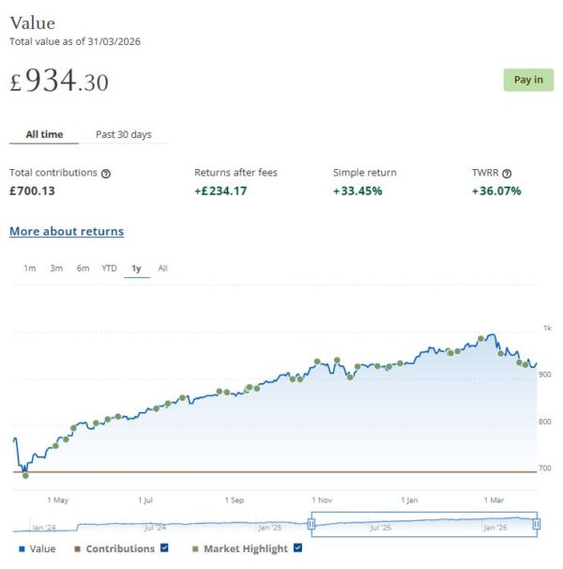Select the All time tab
Image resolution: width=563 pixels, height=569 pixels.
coord(44,134)
